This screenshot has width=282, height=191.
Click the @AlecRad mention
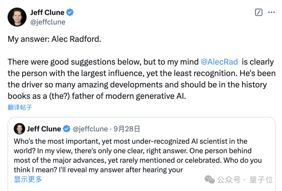pyautogui.click(x=219, y=62)
